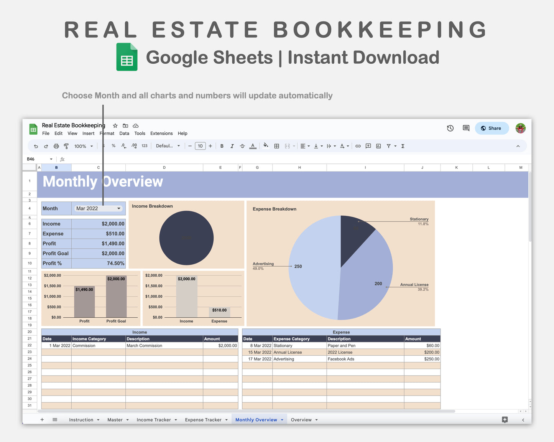
Task: Click the Borders icon
Action: click(276, 146)
